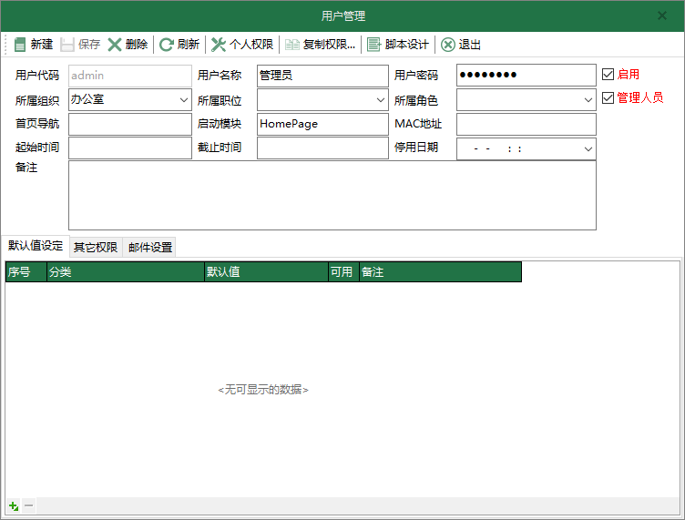
Task: Click the 退出 (Exit) circle icon
Action: click(x=448, y=45)
